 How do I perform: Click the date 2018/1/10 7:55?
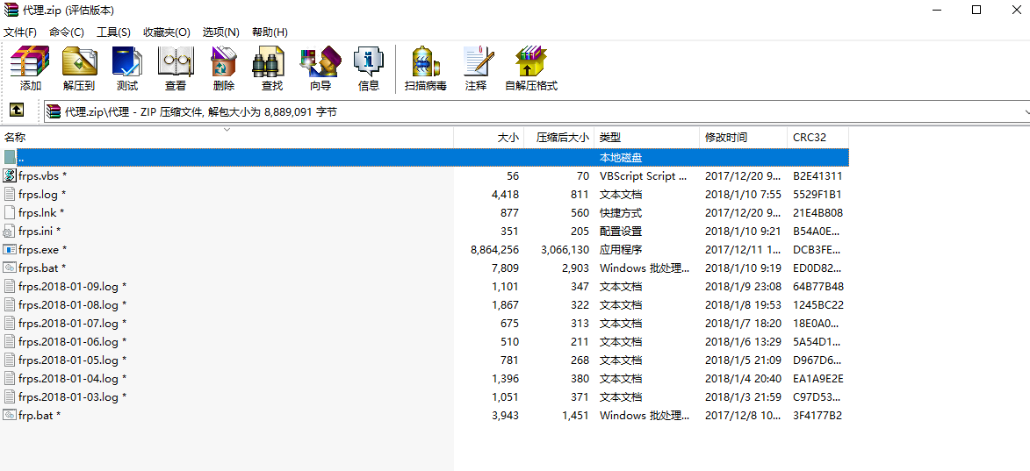point(743,195)
